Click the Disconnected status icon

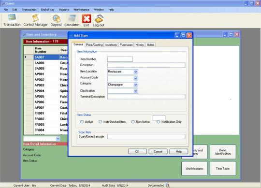pyautogui.click(x=167, y=185)
